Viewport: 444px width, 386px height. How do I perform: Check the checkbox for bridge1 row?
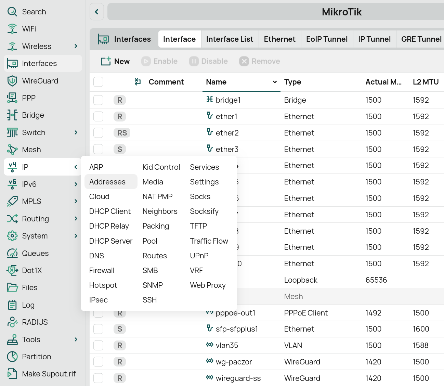(99, 100)
